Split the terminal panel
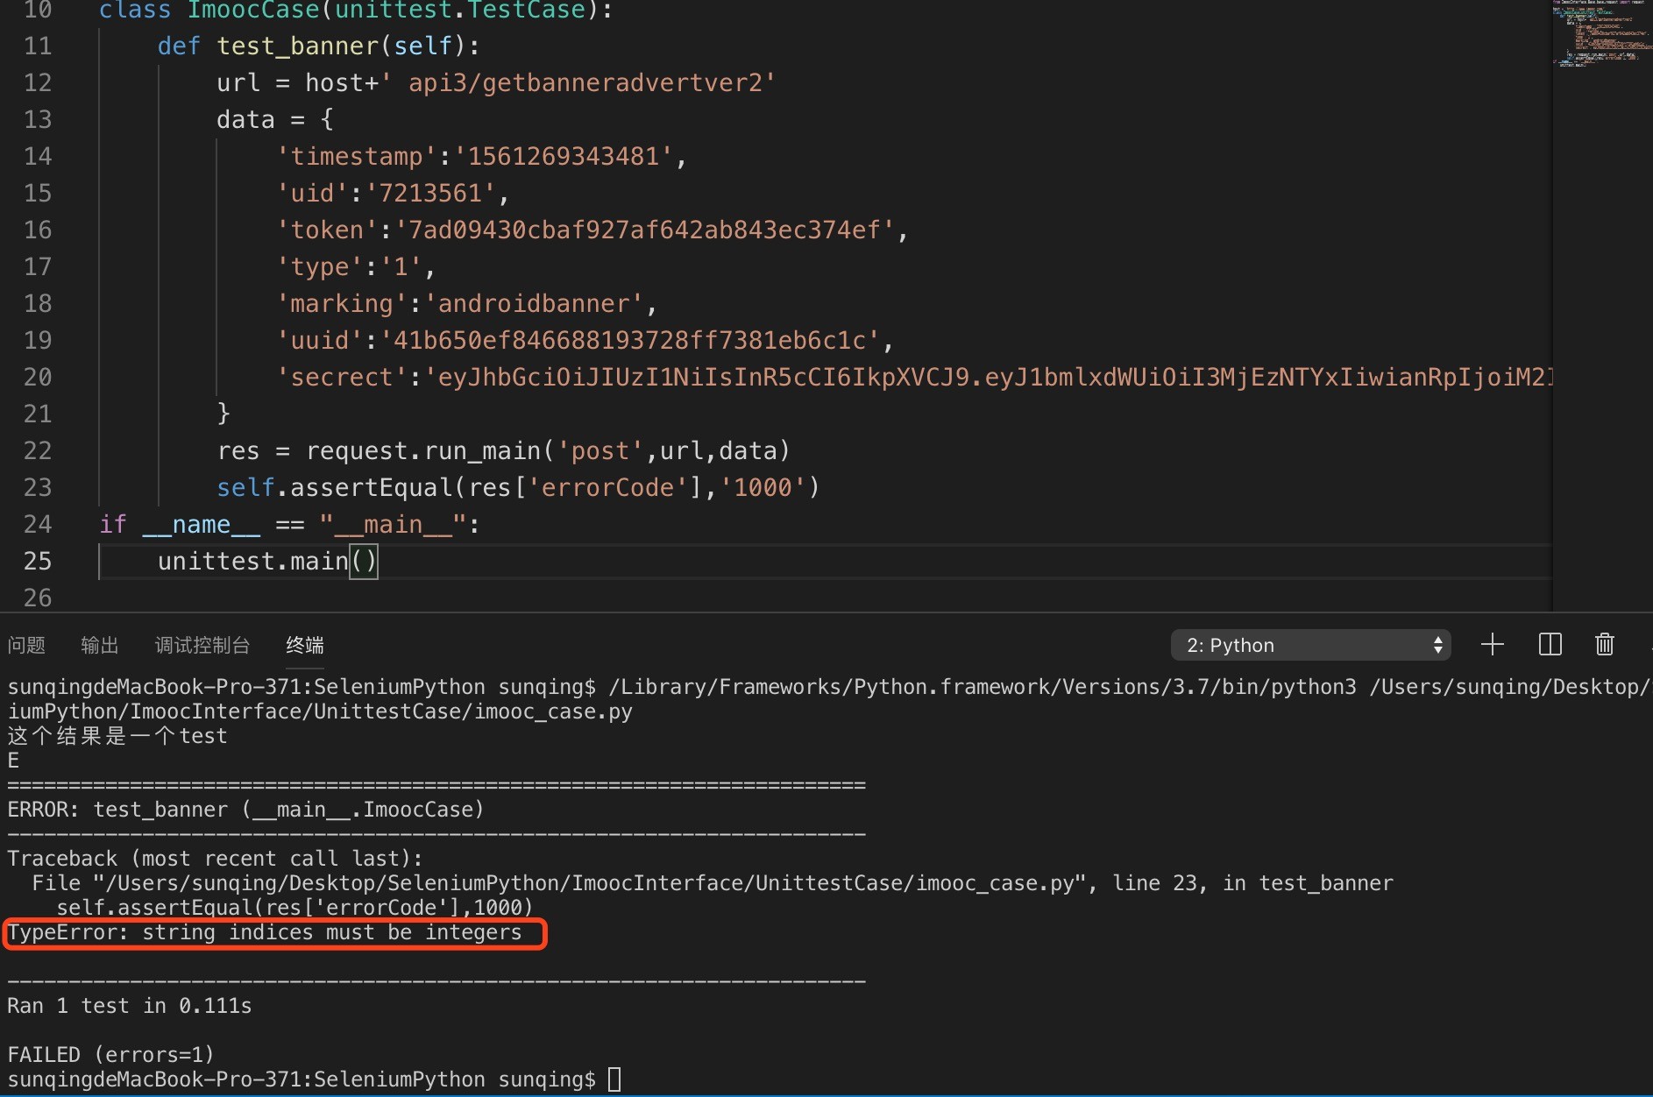1653x1097 pixels. click(1550, 645)
